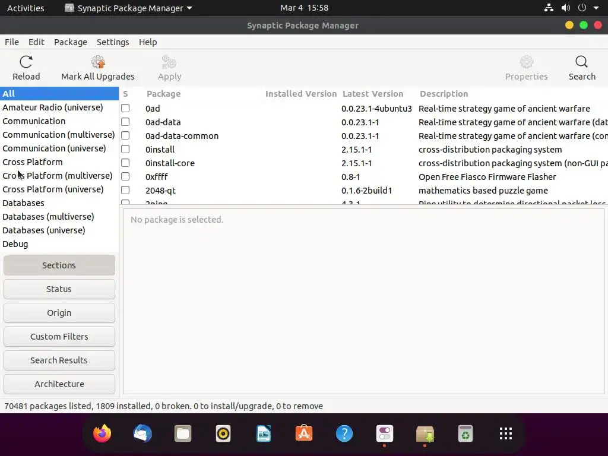Expand the system menu arrow
This screenshot has height=456, width=608.
pos(596,8)
